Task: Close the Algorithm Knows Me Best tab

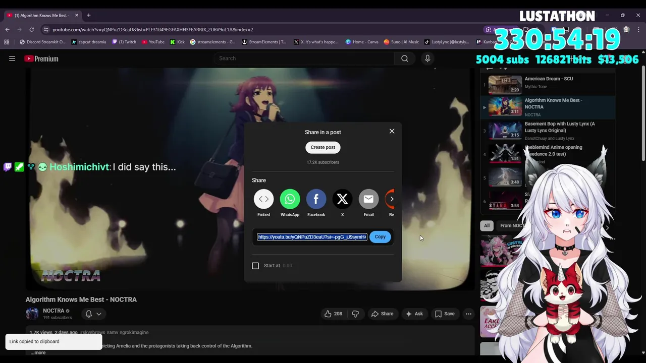Action: 77,15
